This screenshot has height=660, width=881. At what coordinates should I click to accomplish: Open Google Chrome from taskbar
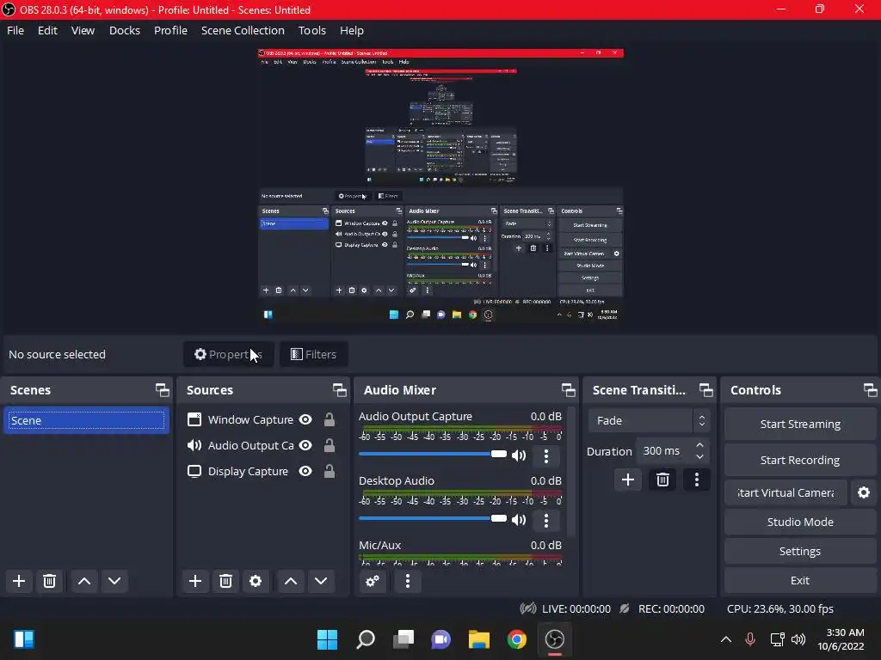[516, 639]
